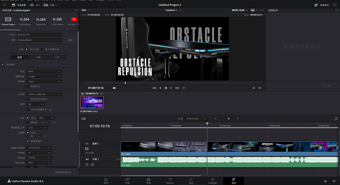This screenshot has height=185, width=340.
Task: Choose the H.265 Master preset
Action: click(57, 21)
